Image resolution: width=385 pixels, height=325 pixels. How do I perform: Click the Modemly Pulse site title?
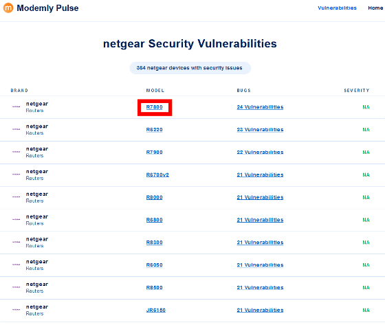point(47,8)
